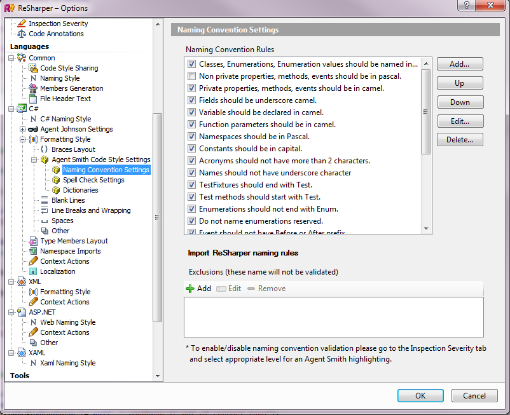The height and width of the screenshot is (415, 510).
Task: Expand the Agent Johnson Settings node
Action: [x=23, y=130]
